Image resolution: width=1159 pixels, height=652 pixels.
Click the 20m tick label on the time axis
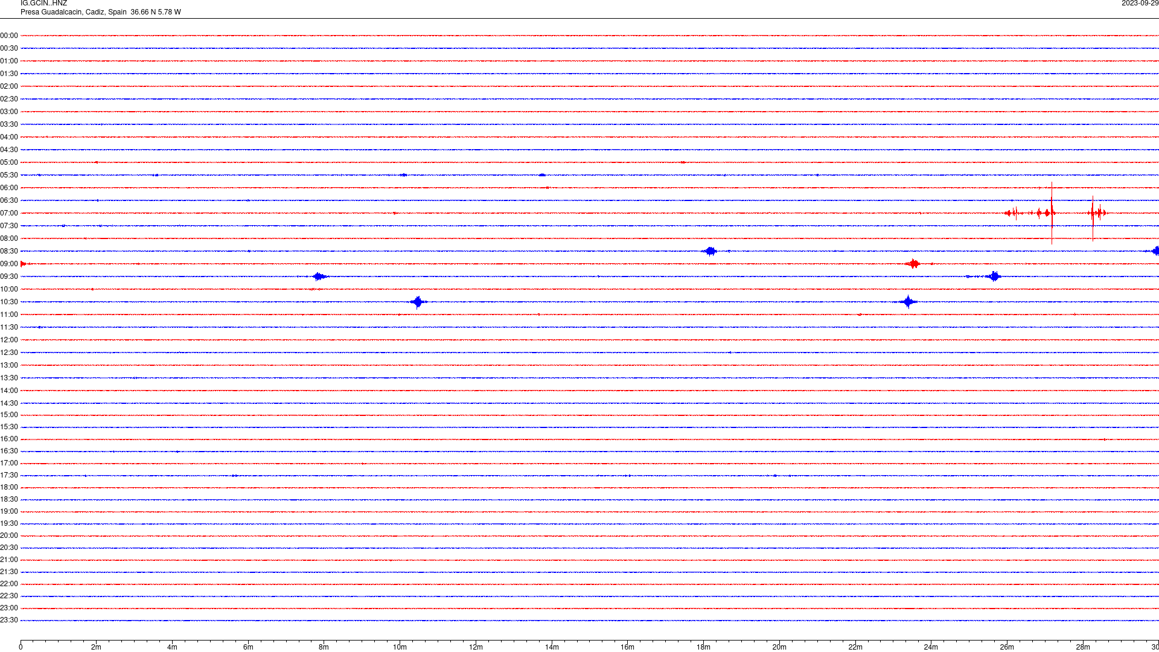click(x=779, y=647)
